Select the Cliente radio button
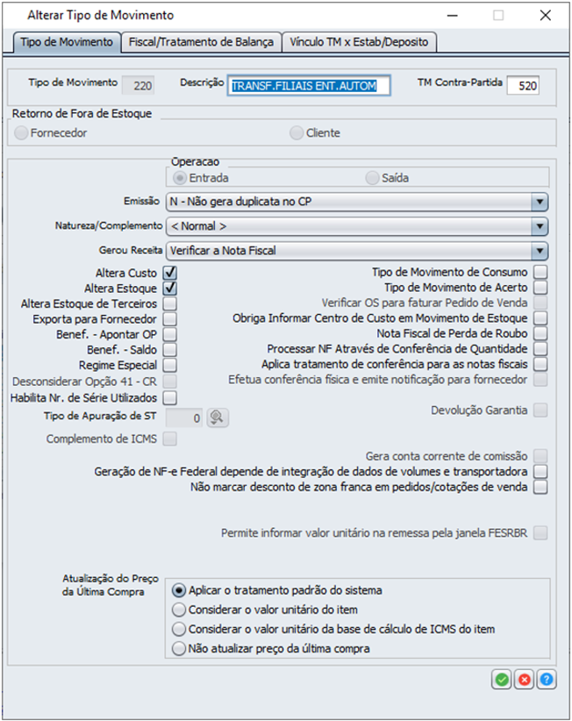The height and width of the screenshot is (721, 572). 297,133
